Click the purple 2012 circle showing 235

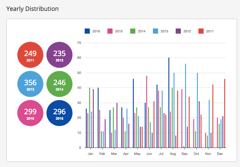59,55
